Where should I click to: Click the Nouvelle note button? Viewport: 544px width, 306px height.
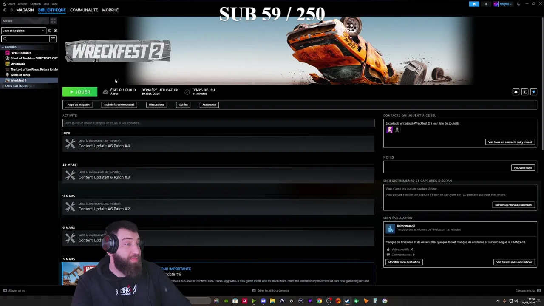[523, 168]
